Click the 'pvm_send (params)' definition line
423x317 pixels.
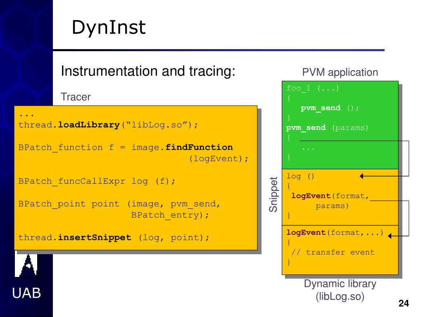pos(327,128)
